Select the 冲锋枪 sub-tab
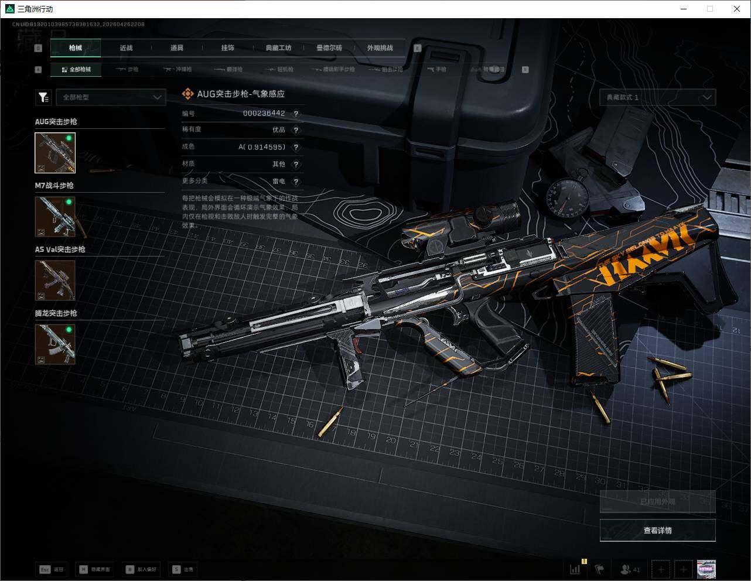The image size is (751, 581). coord(178,69)
